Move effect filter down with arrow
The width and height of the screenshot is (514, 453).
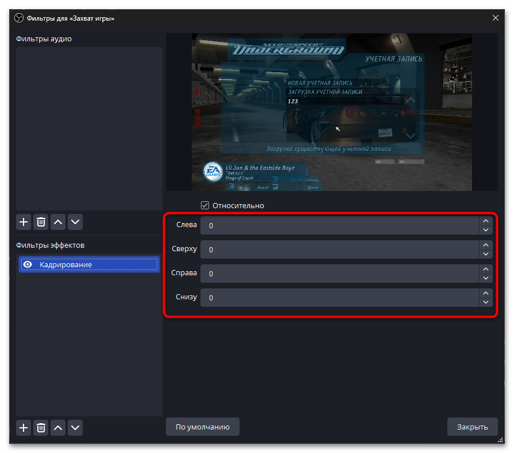75,428
